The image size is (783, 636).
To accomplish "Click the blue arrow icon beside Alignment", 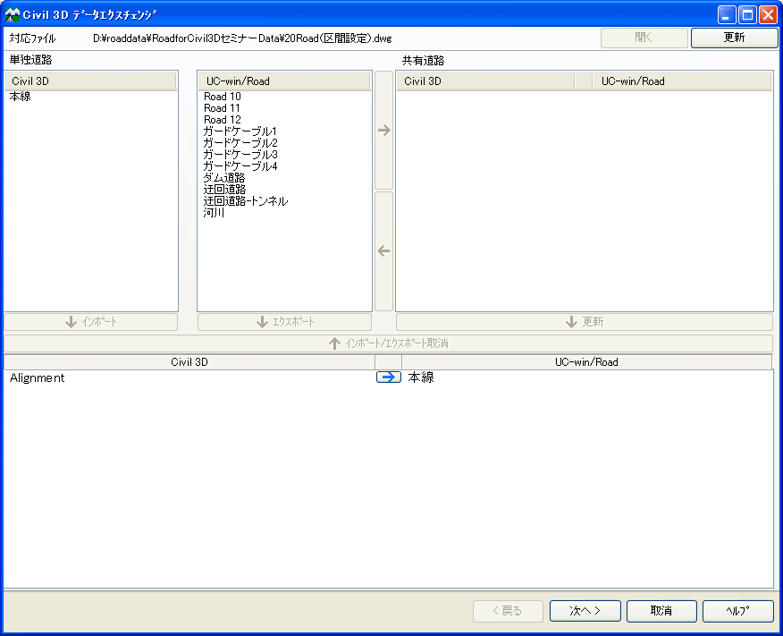I will click(389, 377).
